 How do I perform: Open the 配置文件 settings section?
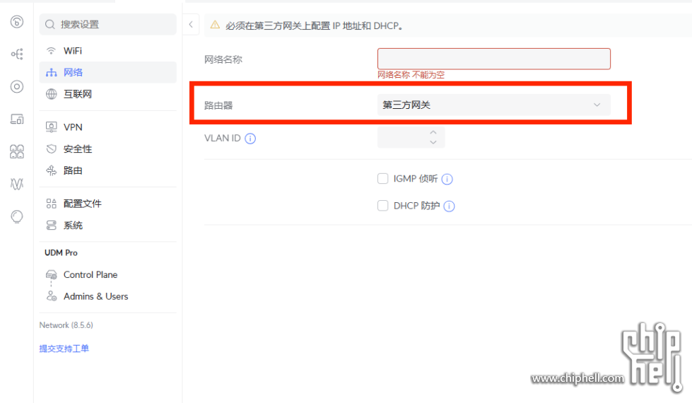coord(107,204)
